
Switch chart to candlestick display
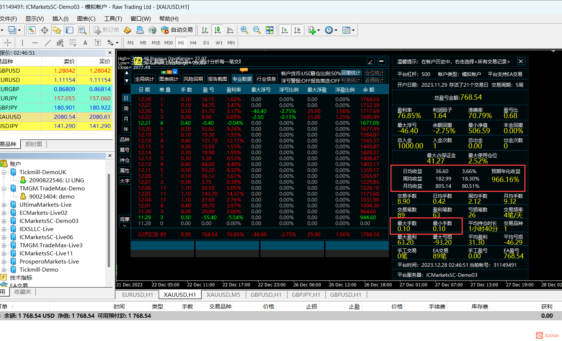point(218,30)
